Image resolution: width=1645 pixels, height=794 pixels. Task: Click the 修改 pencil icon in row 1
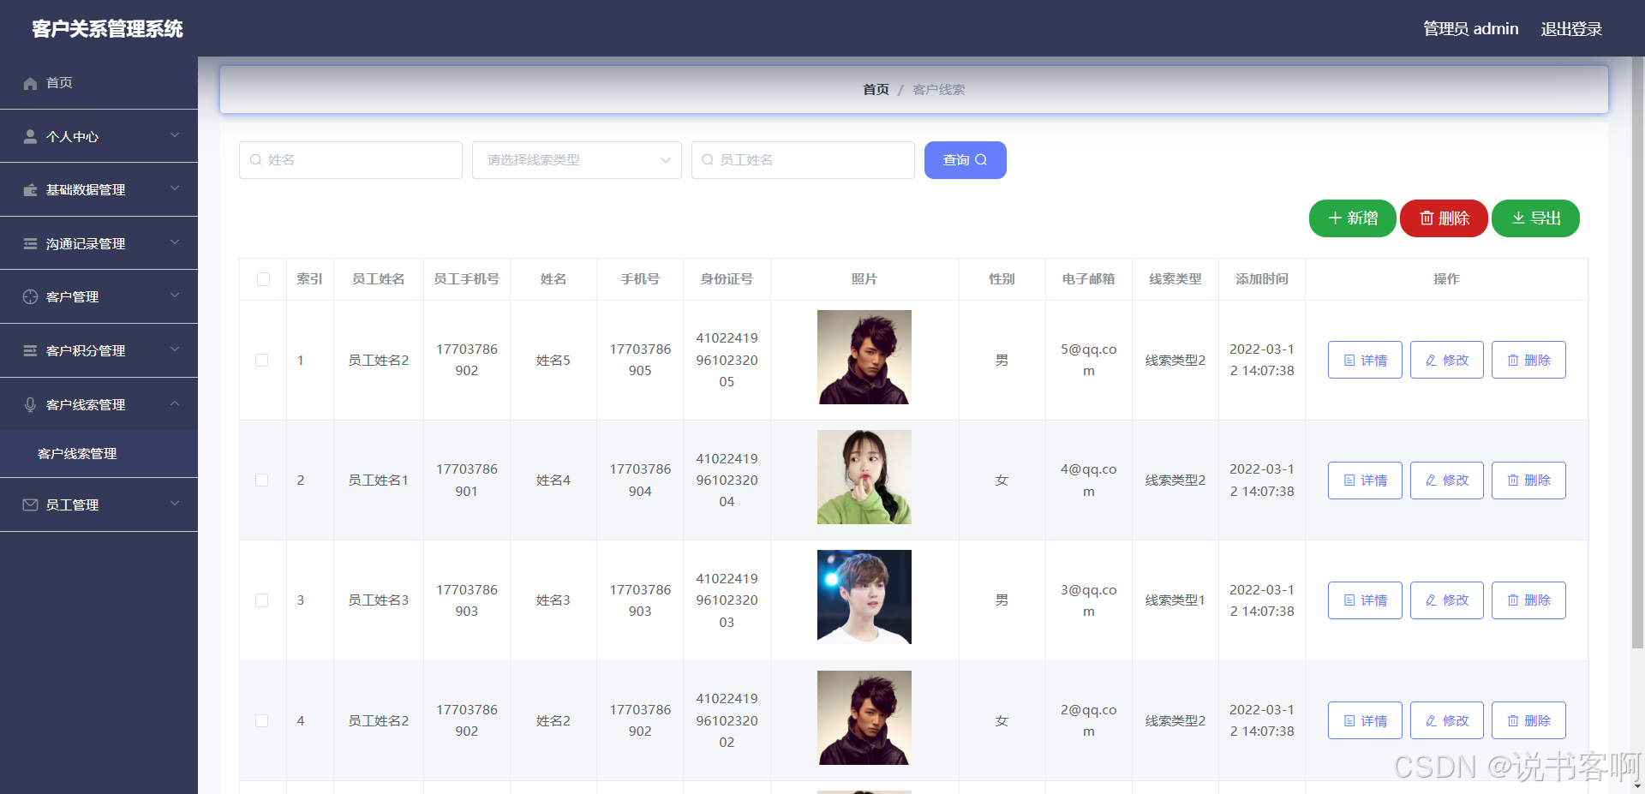point(1432,361)
